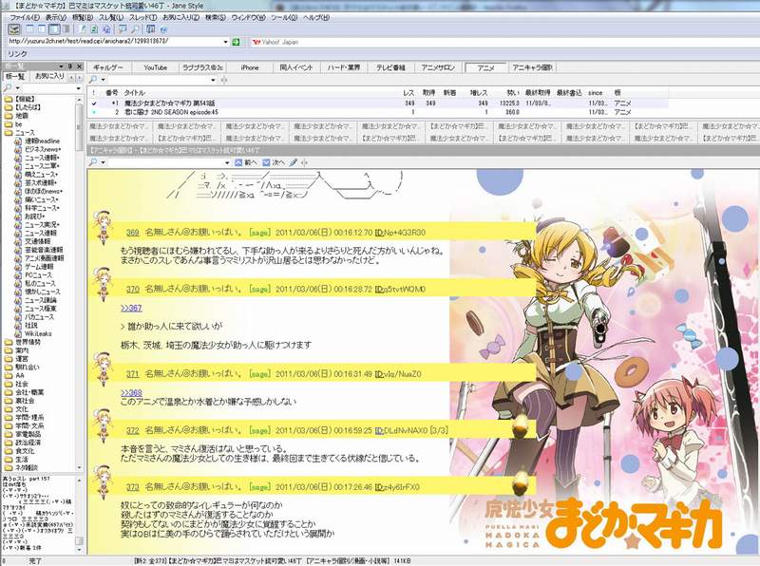Switch to the YouTube board tab
The height and width of the screenshot is (566, 760).
pyautogui.click(x=155, y=67)
